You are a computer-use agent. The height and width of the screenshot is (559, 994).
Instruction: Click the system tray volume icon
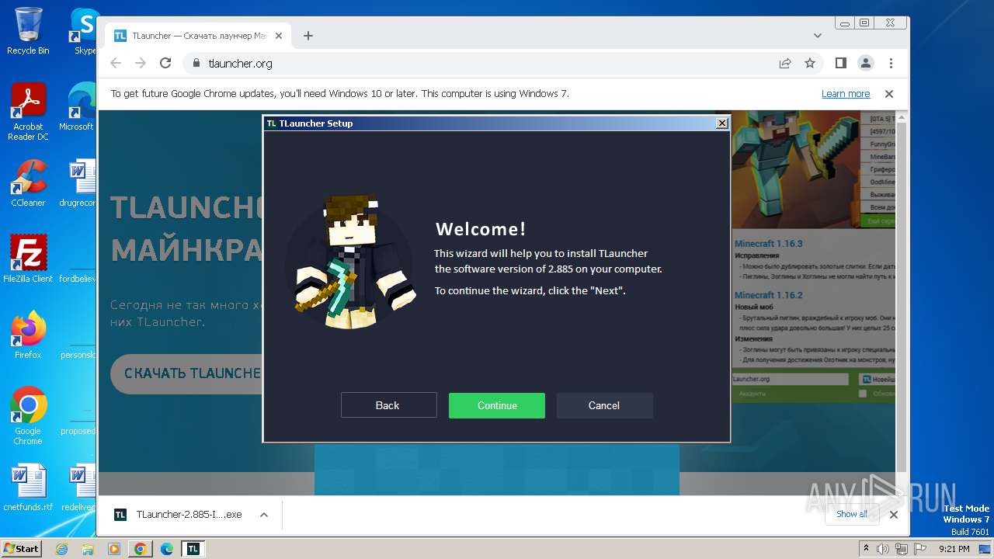[883, 549]
